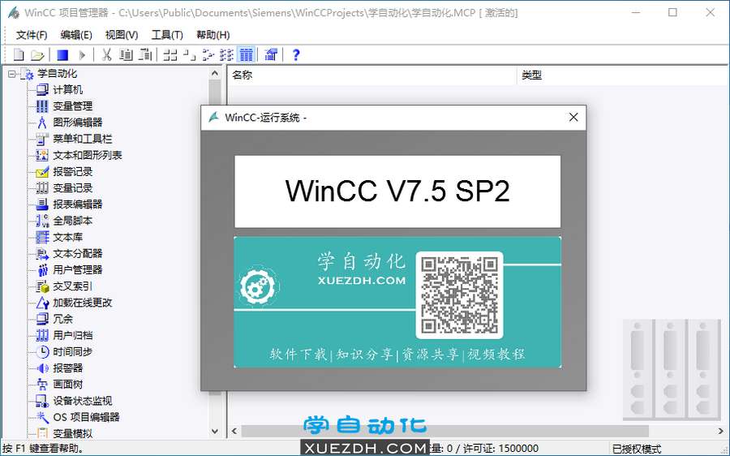Select 变量管理 in the project tree
730x456 pixels.
coord(72,106)
